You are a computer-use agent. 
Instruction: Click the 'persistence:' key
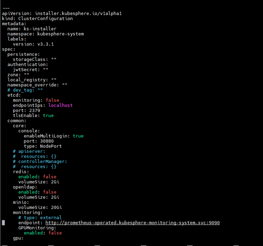(x=24, y=54)
